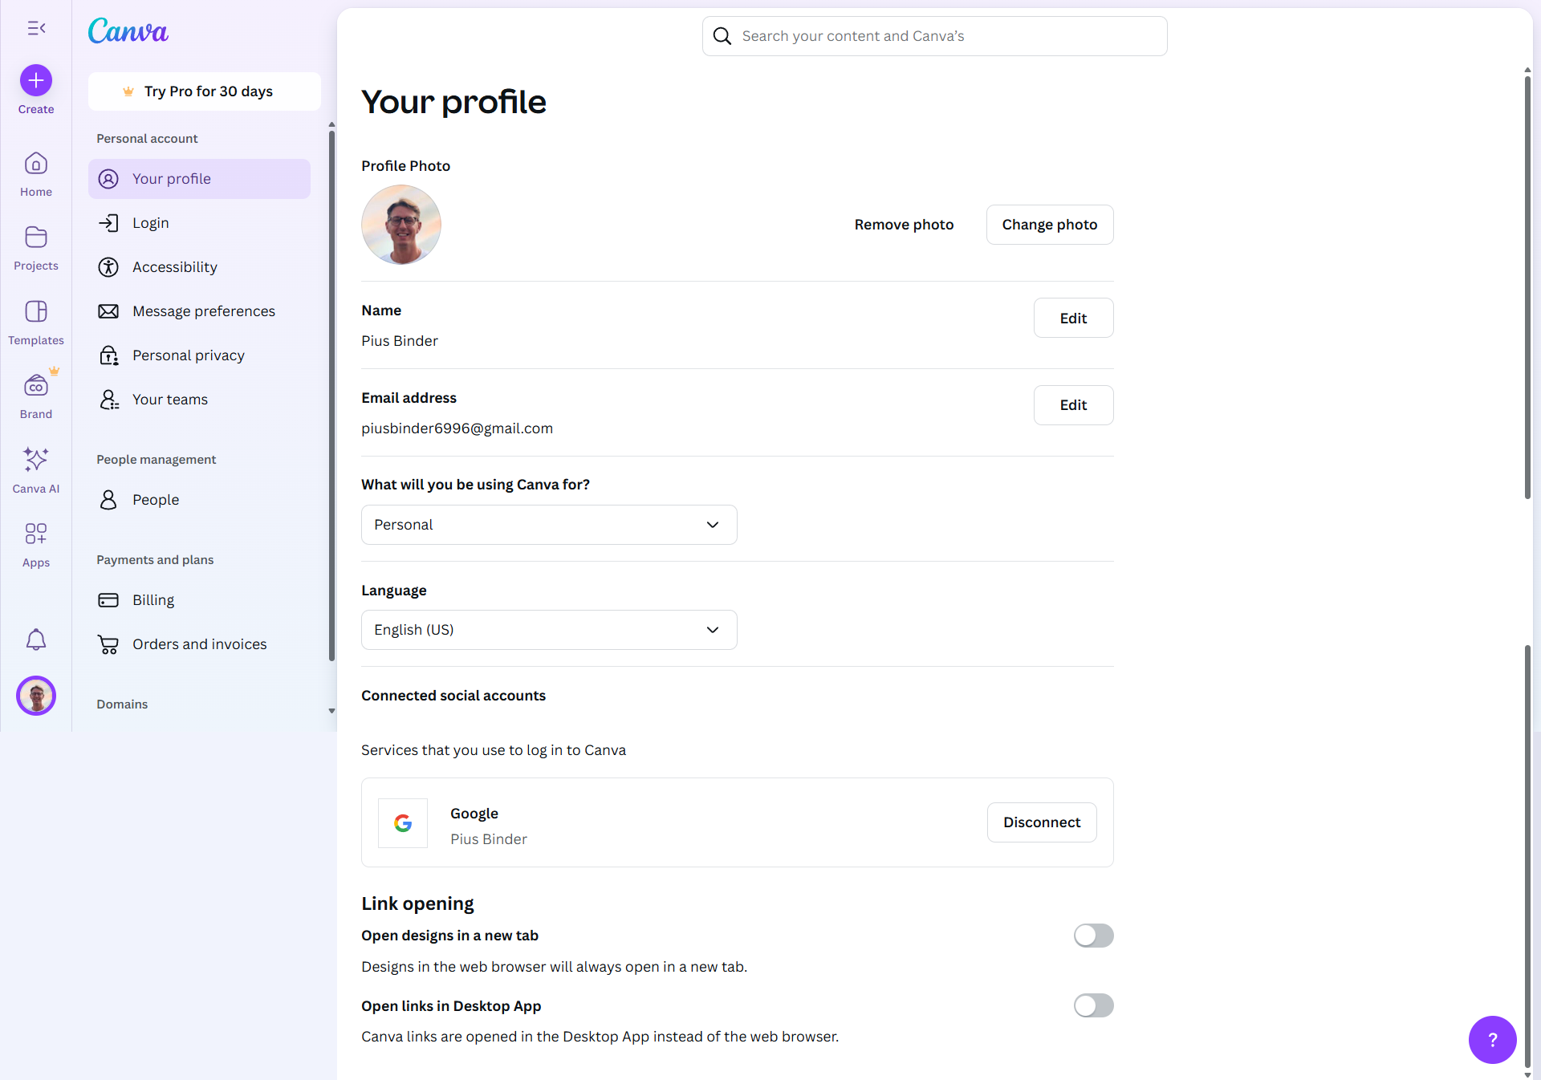1541x1080 pixels.
Task: Collapse the sidebar menu icon
Action: point(36,28)
